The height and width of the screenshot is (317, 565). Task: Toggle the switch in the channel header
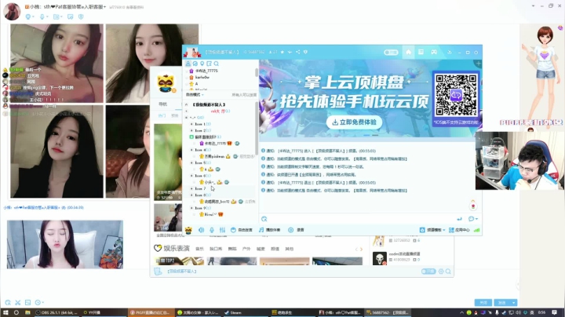click(391, 53)
